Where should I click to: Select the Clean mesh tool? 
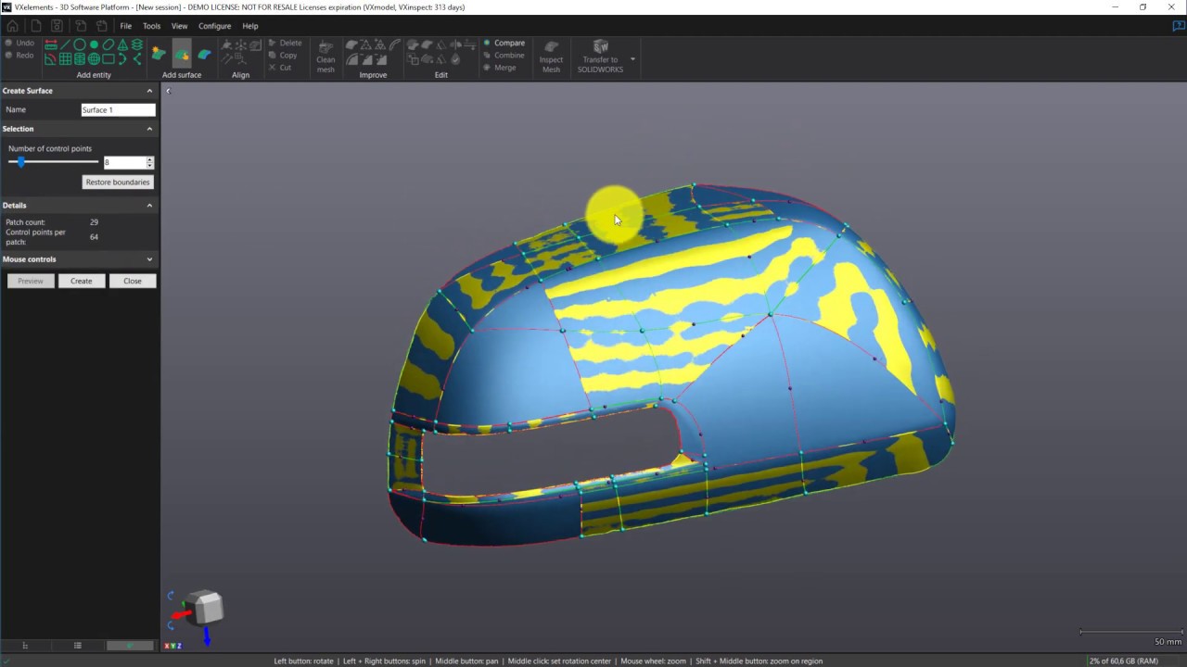click(x=325, y=57)
